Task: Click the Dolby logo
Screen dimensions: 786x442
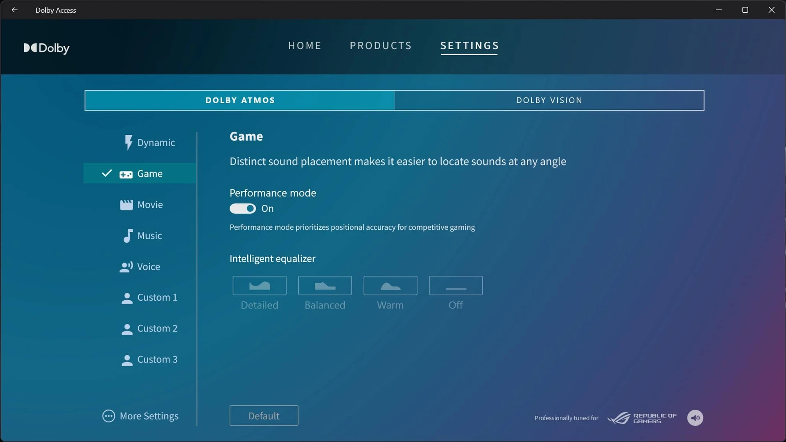Action: coord(47,48)
